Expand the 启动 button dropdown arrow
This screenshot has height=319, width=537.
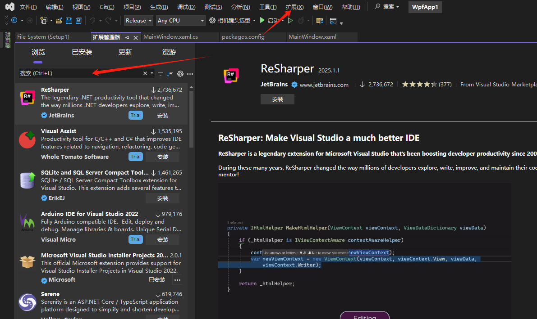283,21
